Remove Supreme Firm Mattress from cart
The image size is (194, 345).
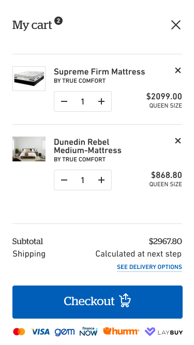178,70
